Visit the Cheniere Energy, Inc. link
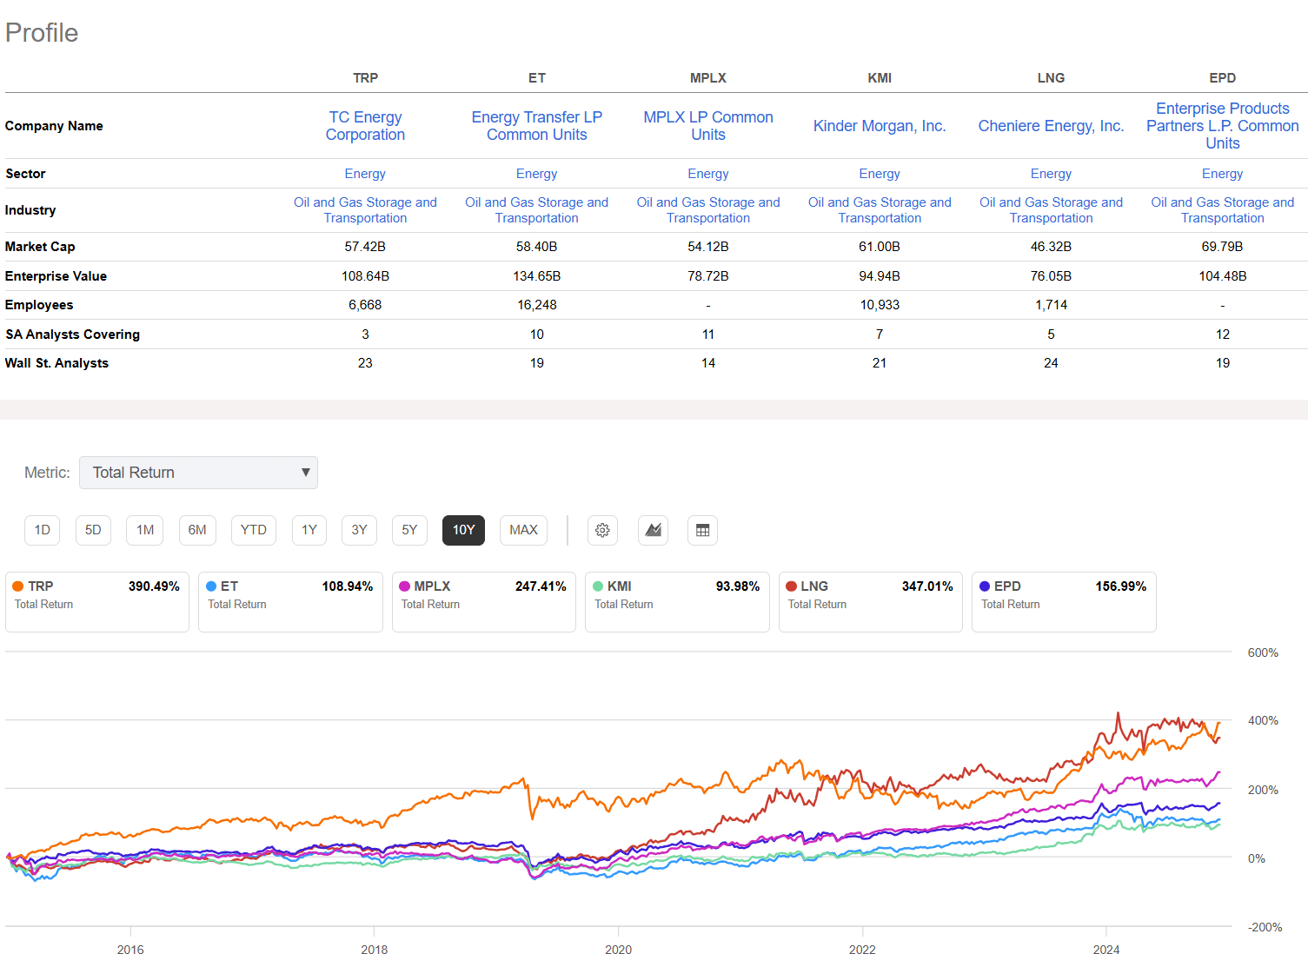Image resolution: width=1308 pixels, height=967 pixels. point(1051,126)
